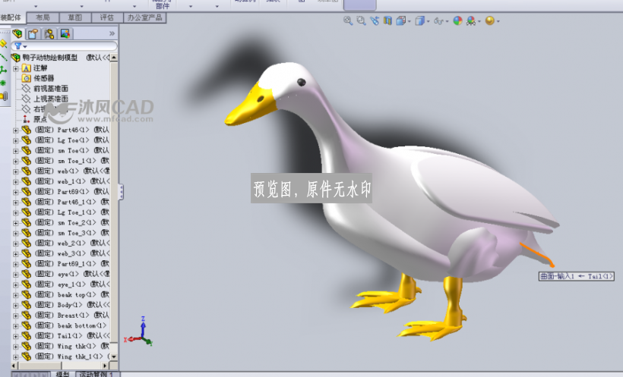Click the View Orientation cube icon
The image size is (623, 377).
pos(400,20)
